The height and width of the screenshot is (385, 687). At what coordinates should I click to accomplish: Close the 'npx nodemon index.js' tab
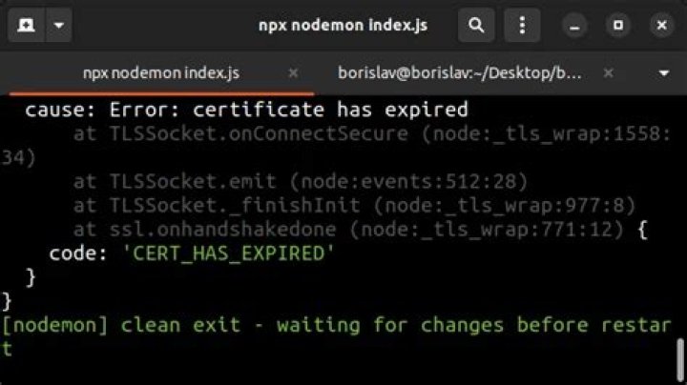[x=293, y=72]
